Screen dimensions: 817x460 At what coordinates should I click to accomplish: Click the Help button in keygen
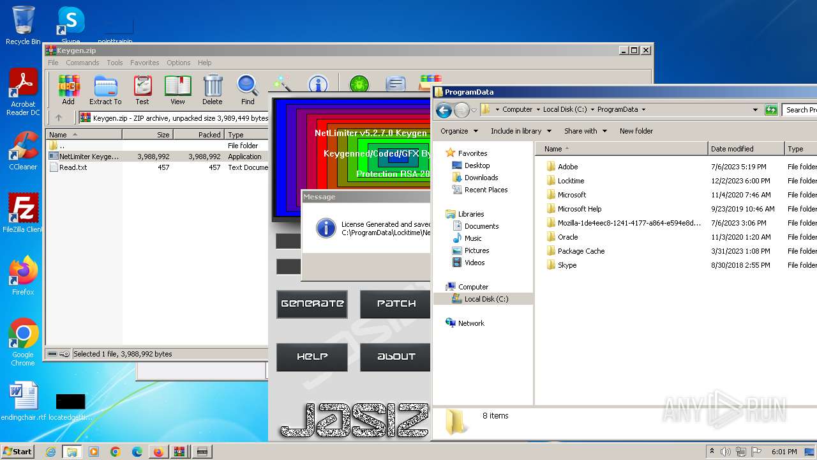tap(312, 357)
